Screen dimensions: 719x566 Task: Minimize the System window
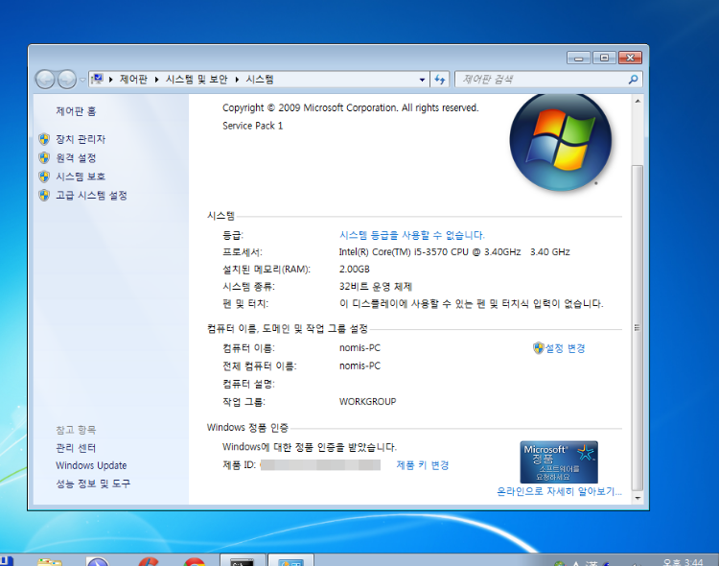(579, 58)
